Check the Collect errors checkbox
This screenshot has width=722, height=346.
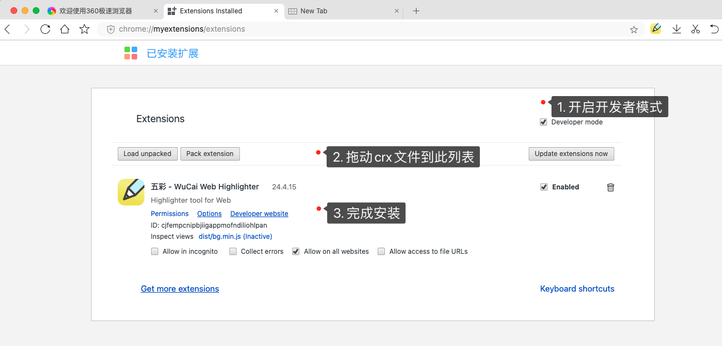(233, 252)
